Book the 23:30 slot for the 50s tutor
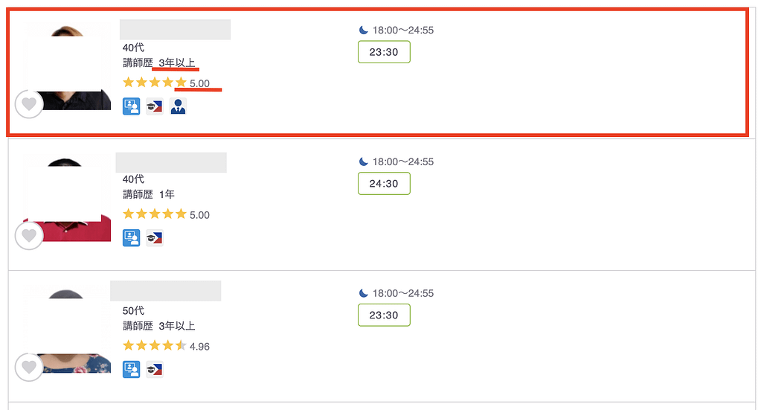Screen dimensions: 761x410 tap(384, 315)
